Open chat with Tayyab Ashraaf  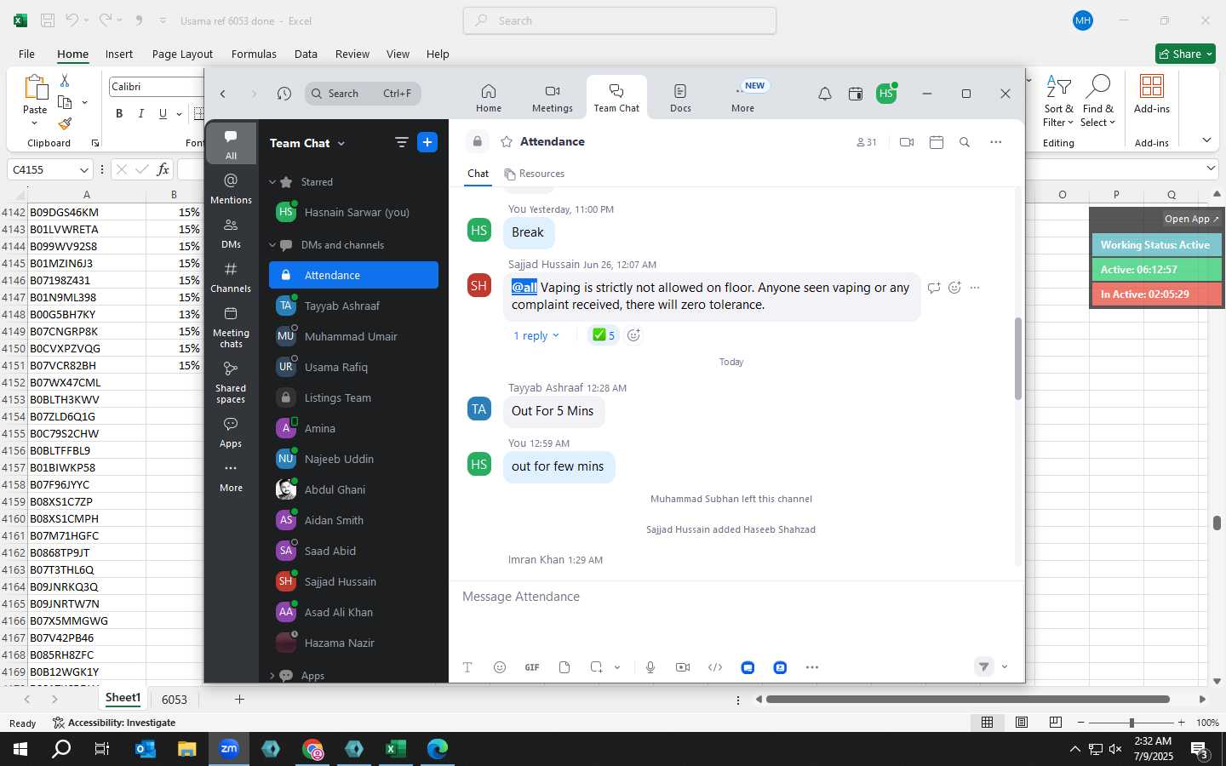tap(353, 306)
